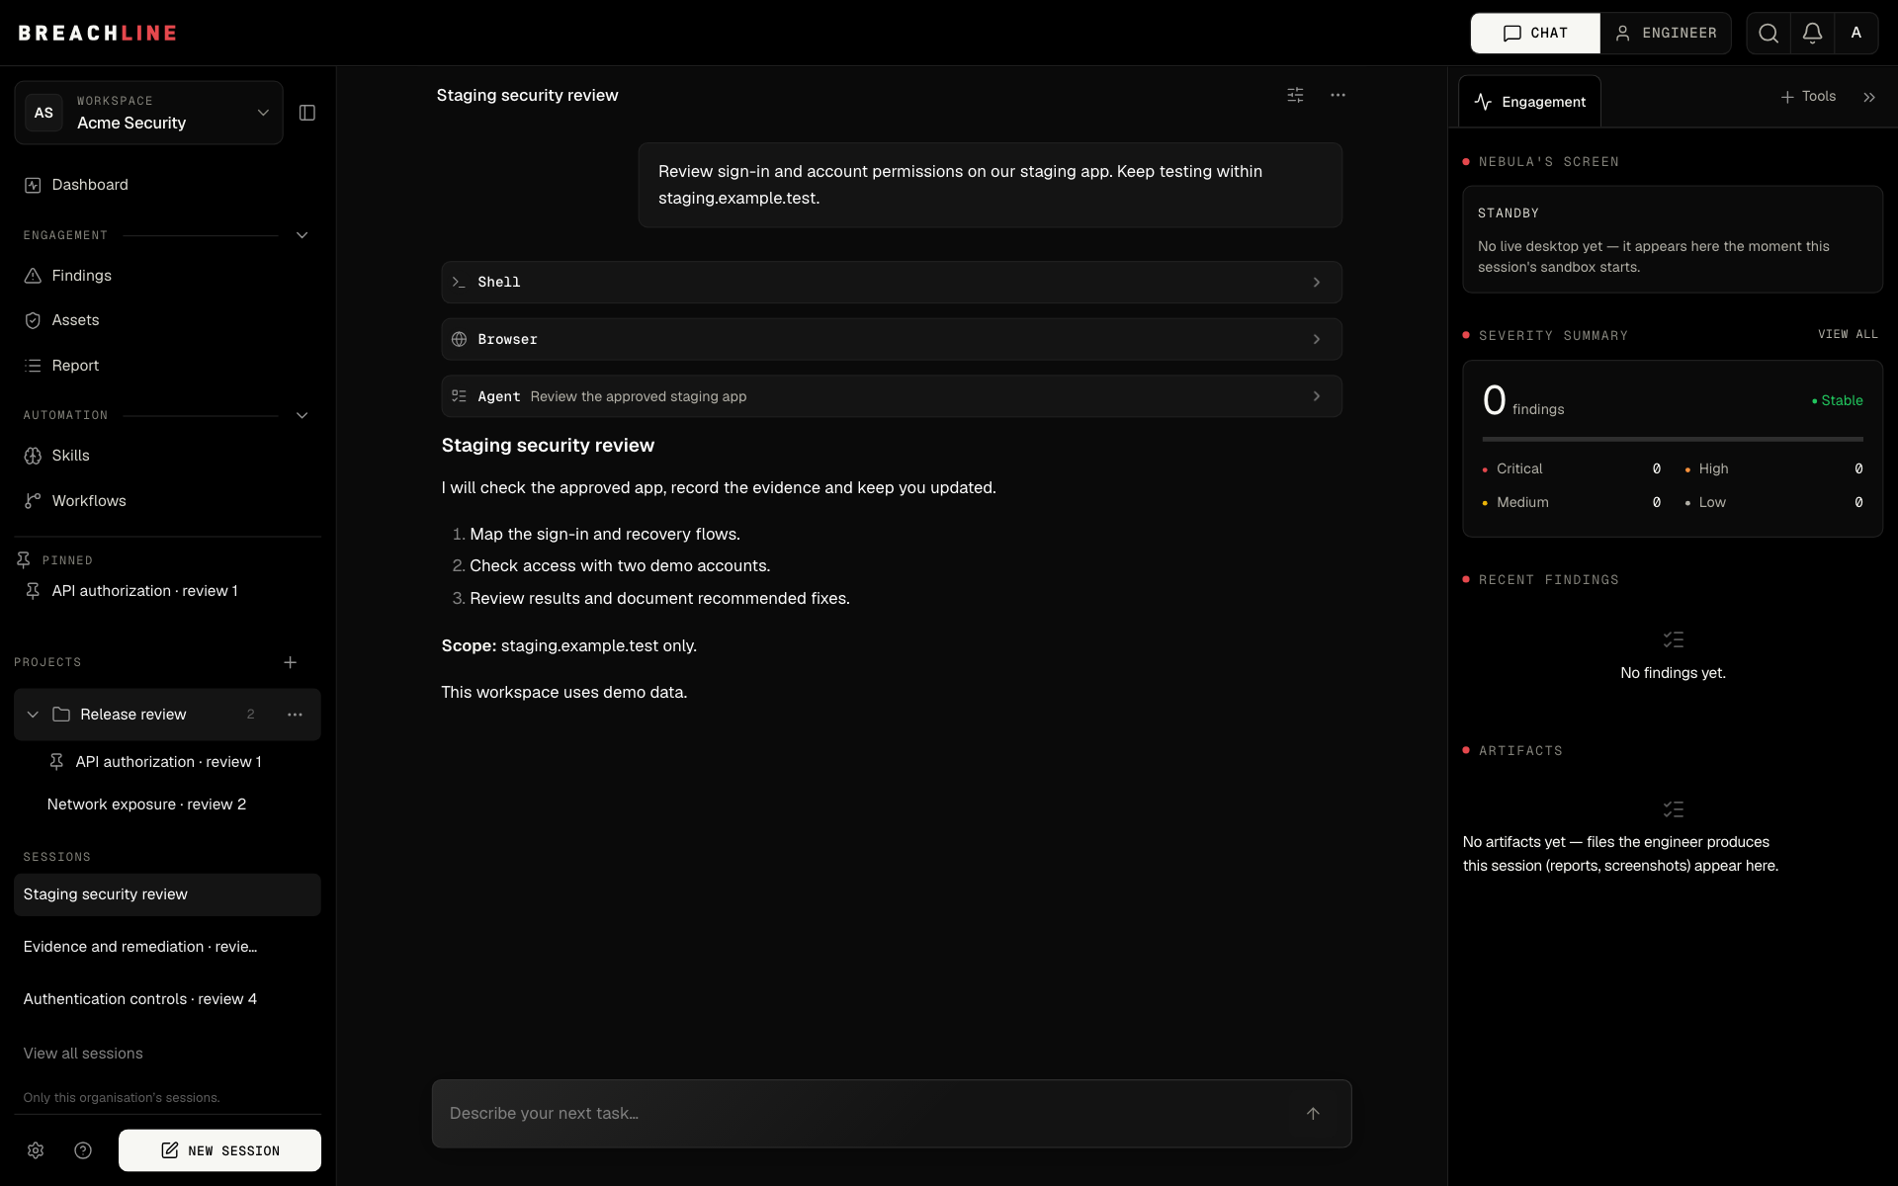1898x1186 pixels.
Task: Switch to CHAT mode
Action: pyautogui.click(x=1535, y=34)
